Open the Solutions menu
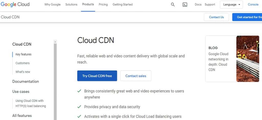The width and height of the screenshot is (262, 120). point(71,5)
